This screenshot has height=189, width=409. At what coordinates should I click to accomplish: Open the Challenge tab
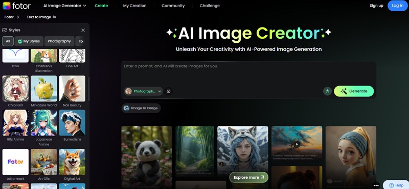(210, 6)
